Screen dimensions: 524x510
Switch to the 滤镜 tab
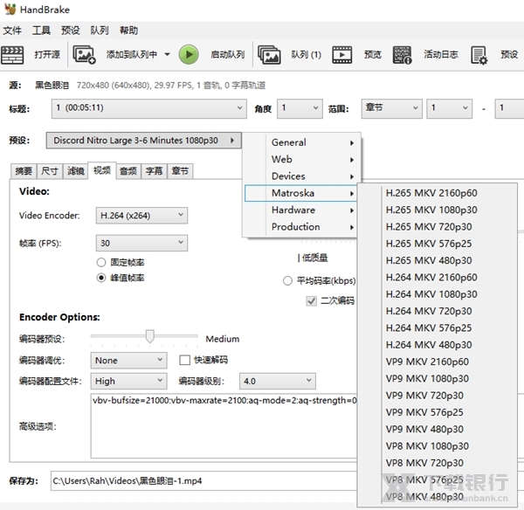tap(75, 171)
